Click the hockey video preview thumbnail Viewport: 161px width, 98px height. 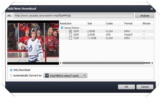click(x=33, y=42)
